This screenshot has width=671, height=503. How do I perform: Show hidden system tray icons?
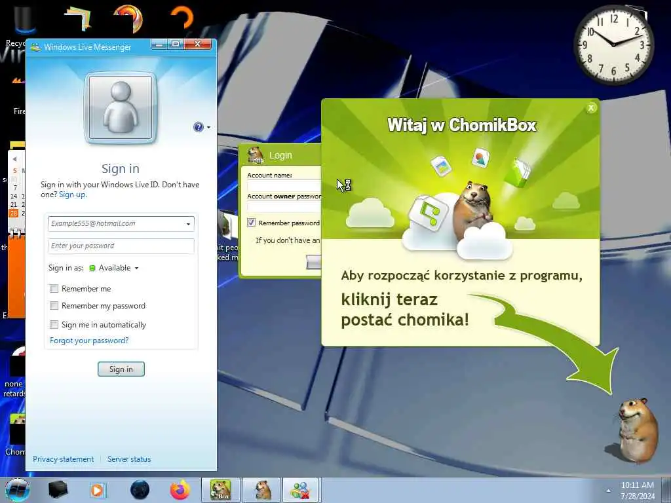(x=608, y=491)
